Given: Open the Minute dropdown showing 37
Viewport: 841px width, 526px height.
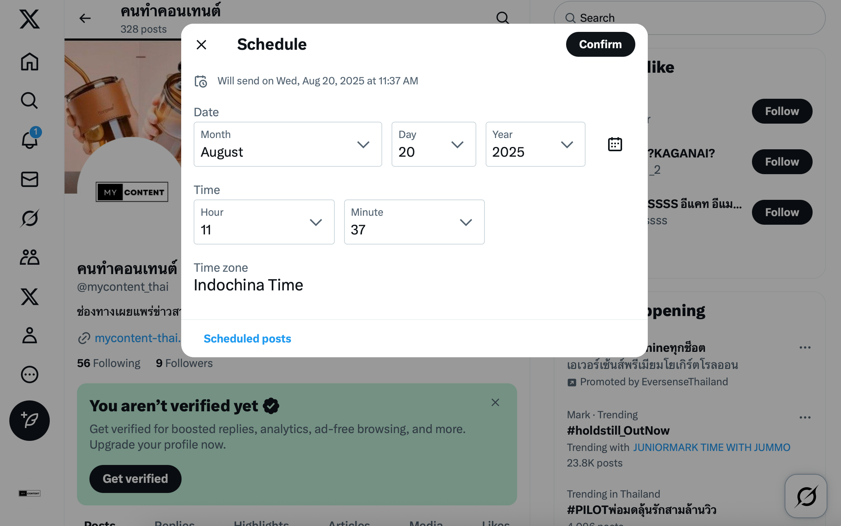Looking at the screenshot, I should pyautogui.click(x=414, y=222).
